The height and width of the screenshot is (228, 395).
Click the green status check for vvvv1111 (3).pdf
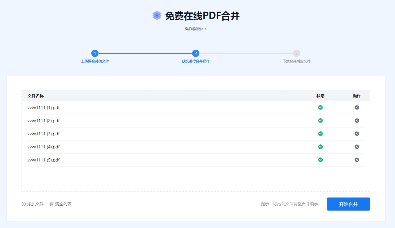pyautogui.click(x=320, y=134)
